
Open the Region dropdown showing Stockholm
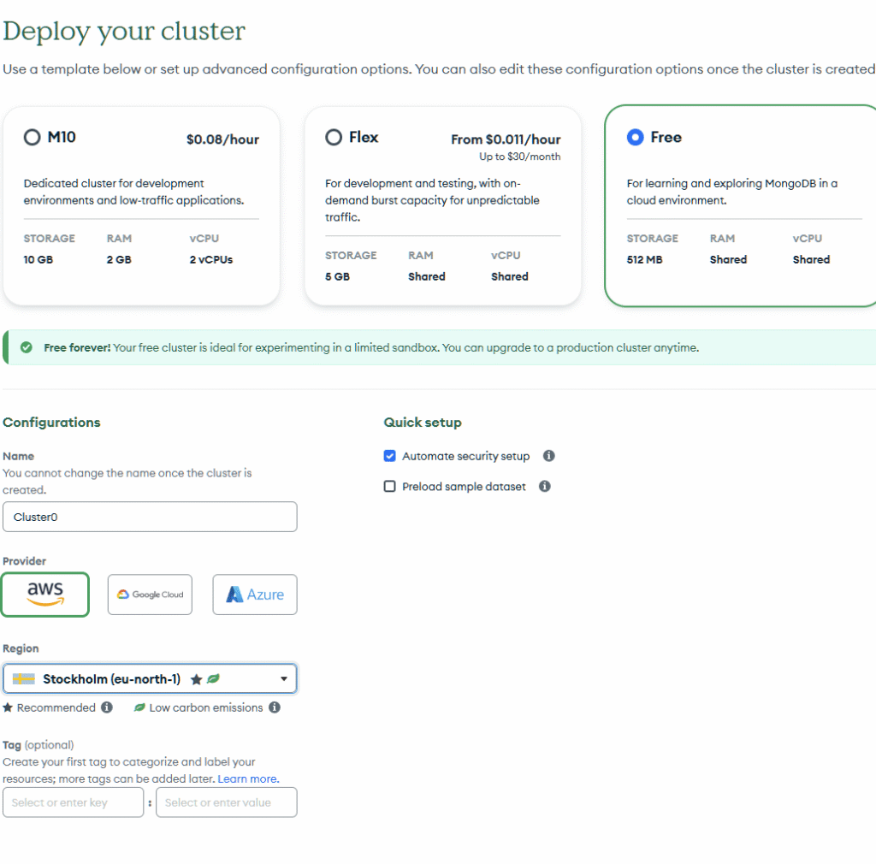(x=150, y=678)
